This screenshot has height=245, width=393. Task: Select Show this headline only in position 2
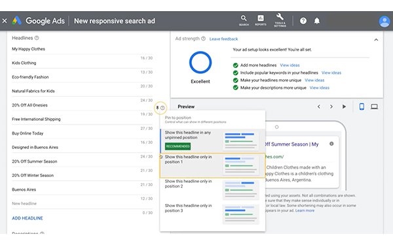point(212,189)
